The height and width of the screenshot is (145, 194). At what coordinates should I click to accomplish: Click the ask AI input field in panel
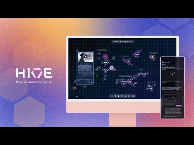(172, 116)
